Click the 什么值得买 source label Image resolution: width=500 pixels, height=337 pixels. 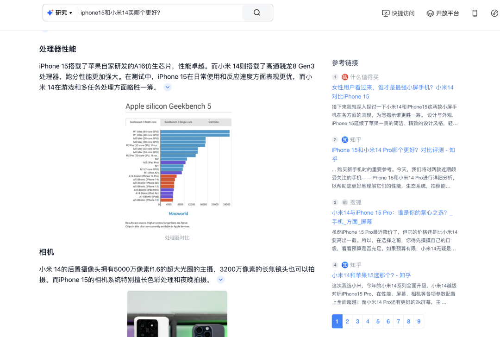(364, 77)
